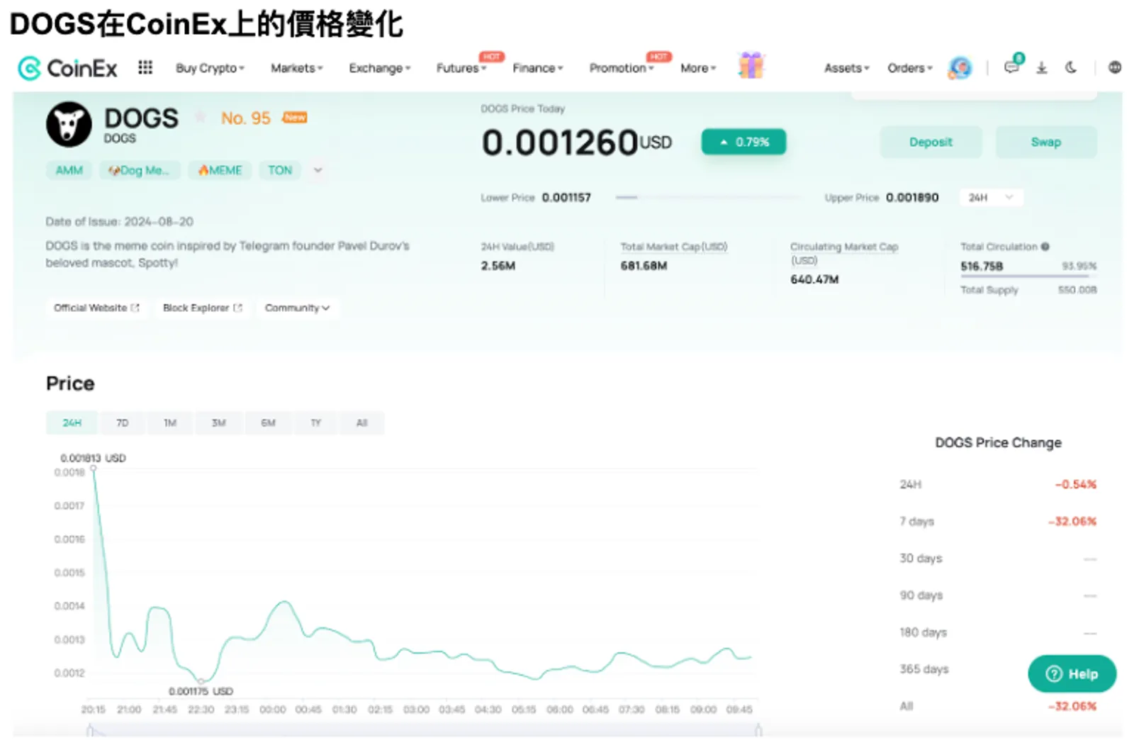
Task: Toggle dark mode moon icon
Action: pyautogui.click(x=1071, y=67)
